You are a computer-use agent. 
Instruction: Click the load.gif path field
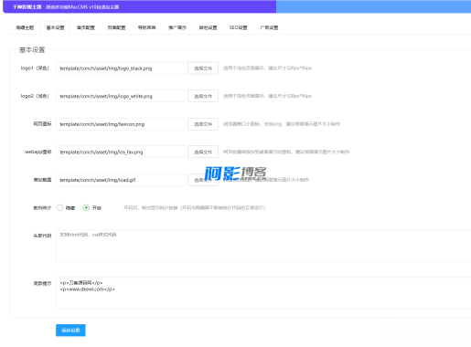coord(121,180)
